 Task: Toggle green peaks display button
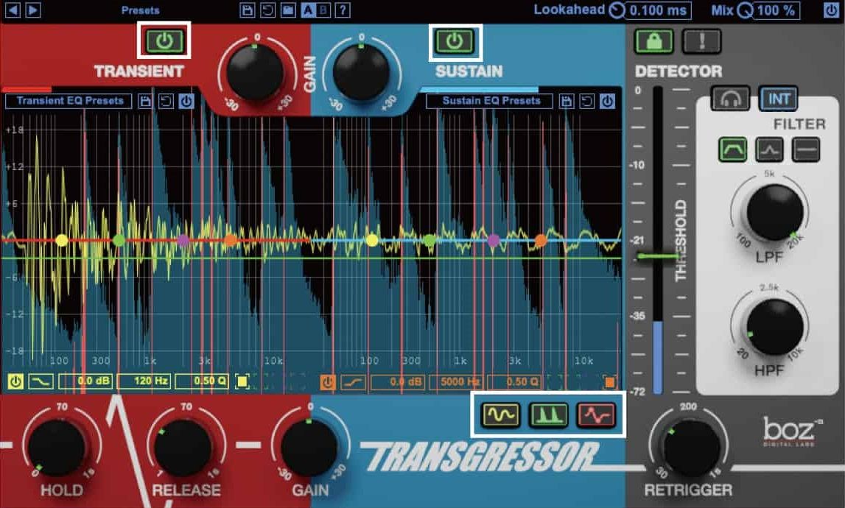pos(548,414)
